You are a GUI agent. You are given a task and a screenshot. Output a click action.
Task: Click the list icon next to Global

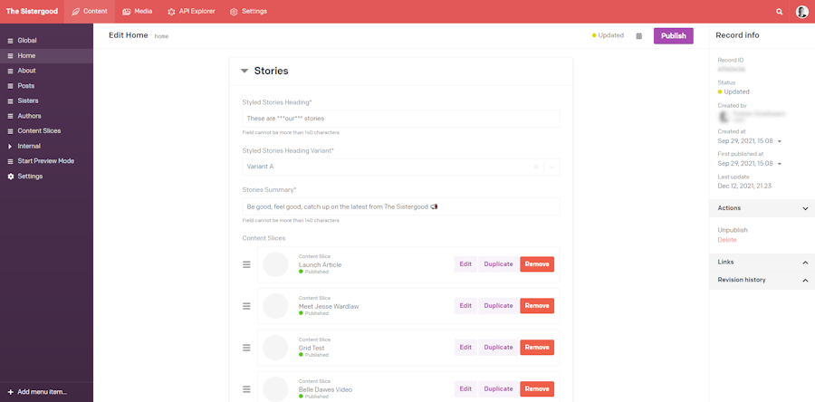click(x=10, y=41)
